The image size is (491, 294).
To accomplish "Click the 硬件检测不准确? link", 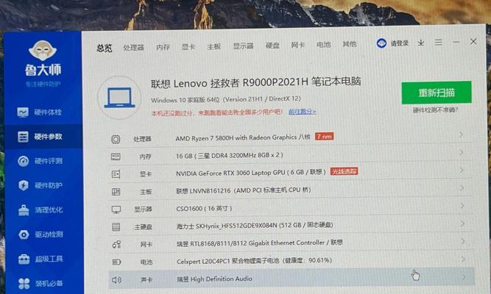I will [435, 110].
